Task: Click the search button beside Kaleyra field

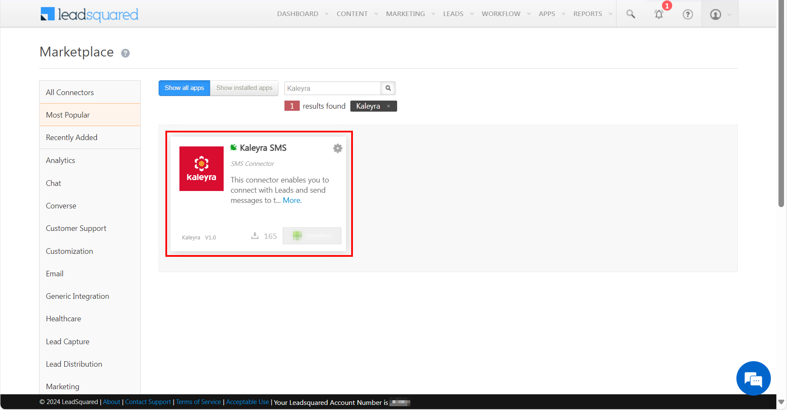Action: point(388,88)
